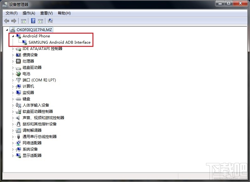Open the 帮助(H) menu
The image size is (250, 182).
point(64,13)
